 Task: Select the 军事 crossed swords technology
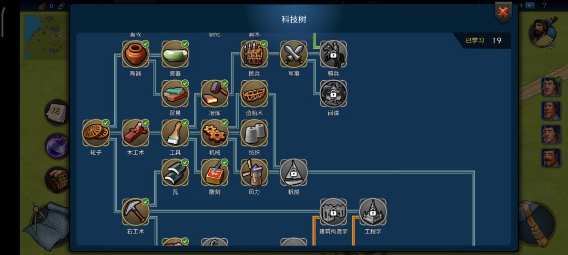(294, 54)
